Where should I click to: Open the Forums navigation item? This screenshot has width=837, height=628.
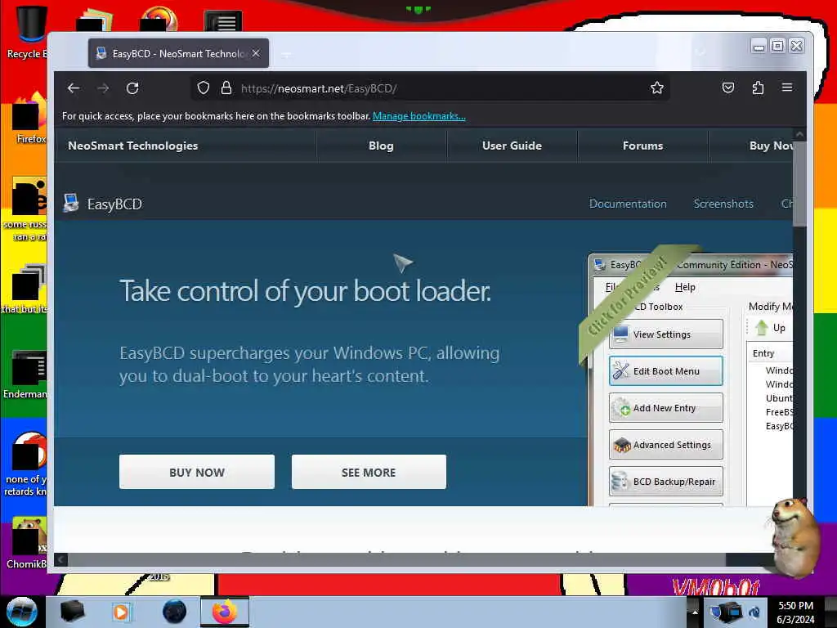coord(642,146)
